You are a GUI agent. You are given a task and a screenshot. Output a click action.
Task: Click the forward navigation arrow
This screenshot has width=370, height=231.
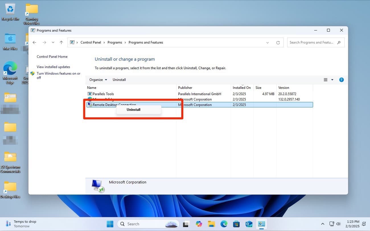[44, 42]
